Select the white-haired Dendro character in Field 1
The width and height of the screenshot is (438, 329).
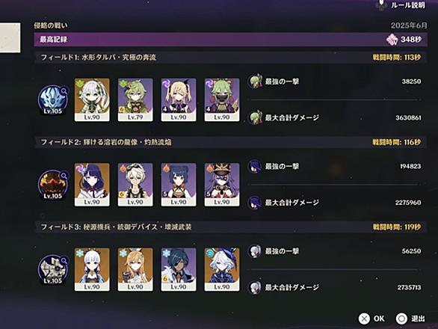tap(92, 99)
